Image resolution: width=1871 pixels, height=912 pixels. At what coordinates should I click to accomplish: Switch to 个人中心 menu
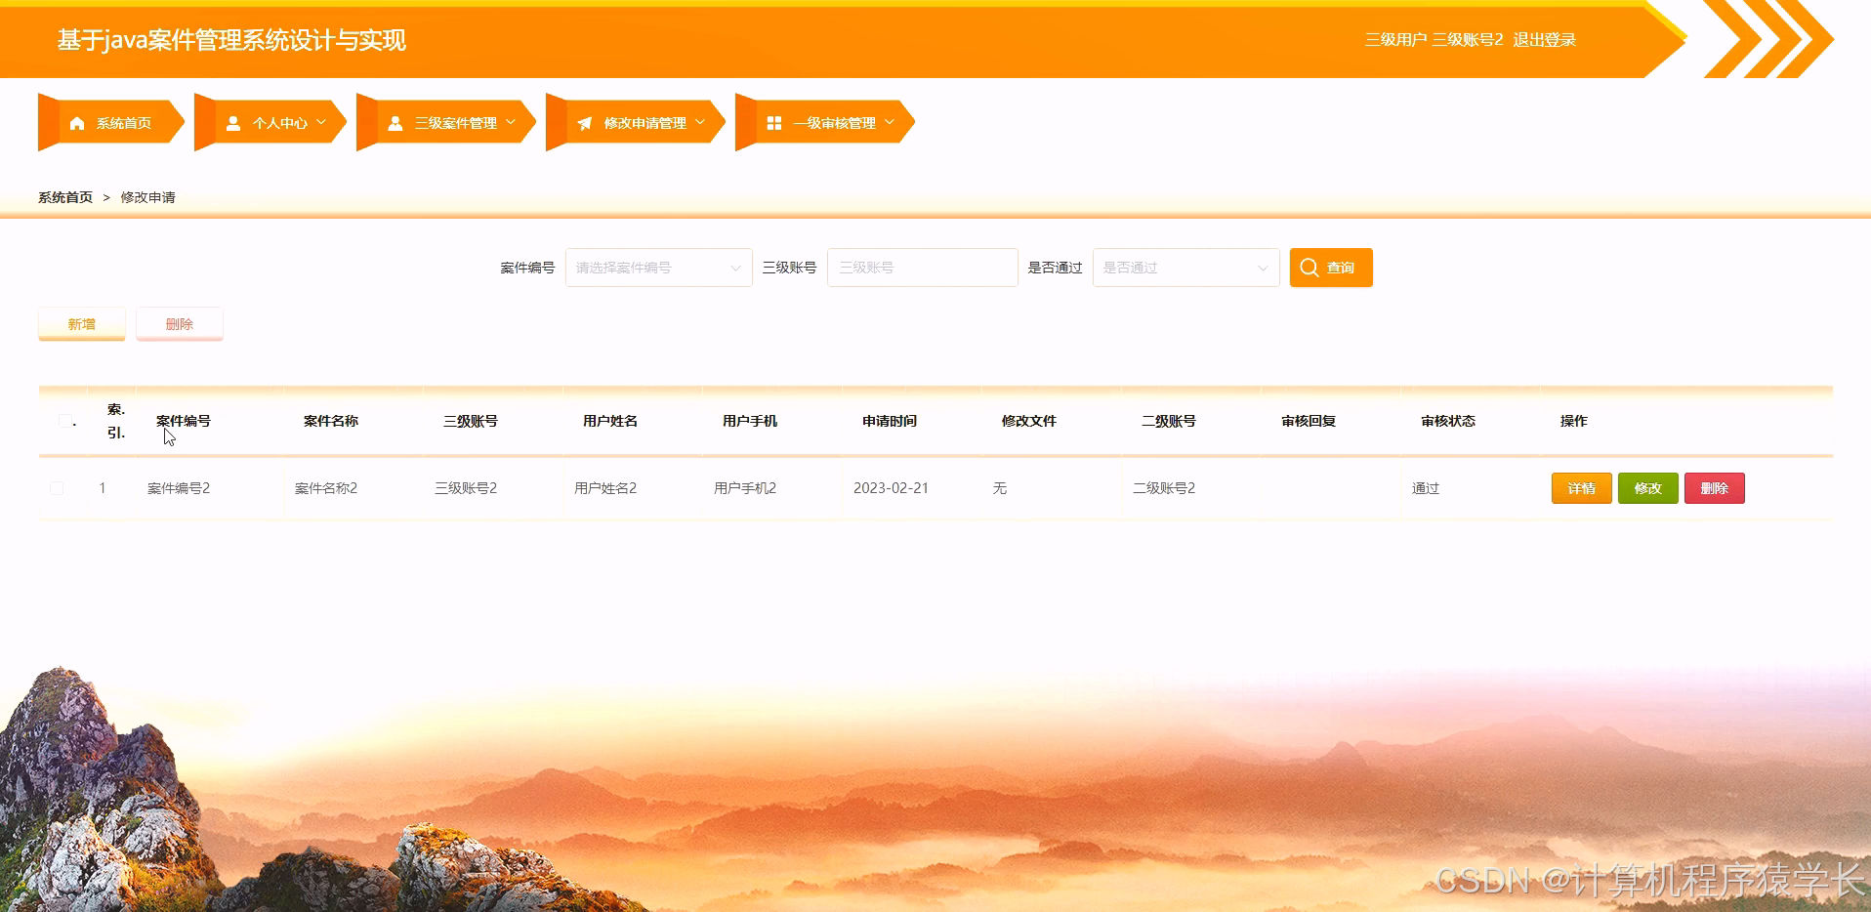[x=279, y=121]
